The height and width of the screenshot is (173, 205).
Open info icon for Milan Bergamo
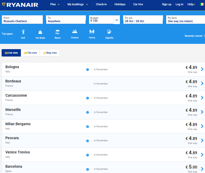click(87, 127)
